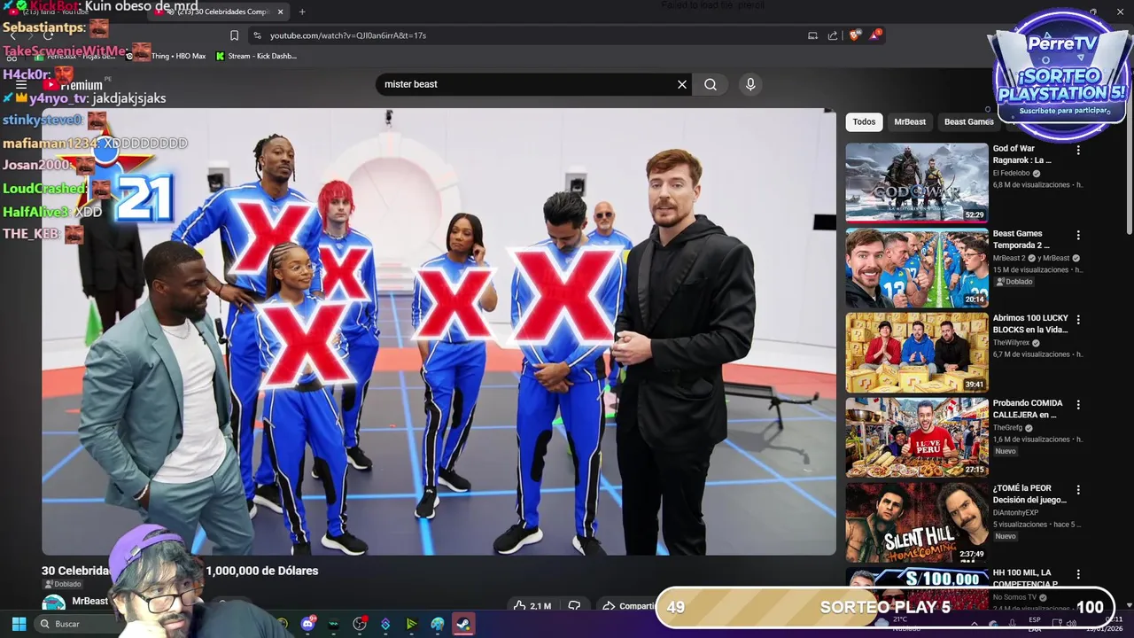The image size is (1134, 638).
Task: Open 'Probando COMIDA CALLEJERA' thumbnail
Action: (917, 437)
